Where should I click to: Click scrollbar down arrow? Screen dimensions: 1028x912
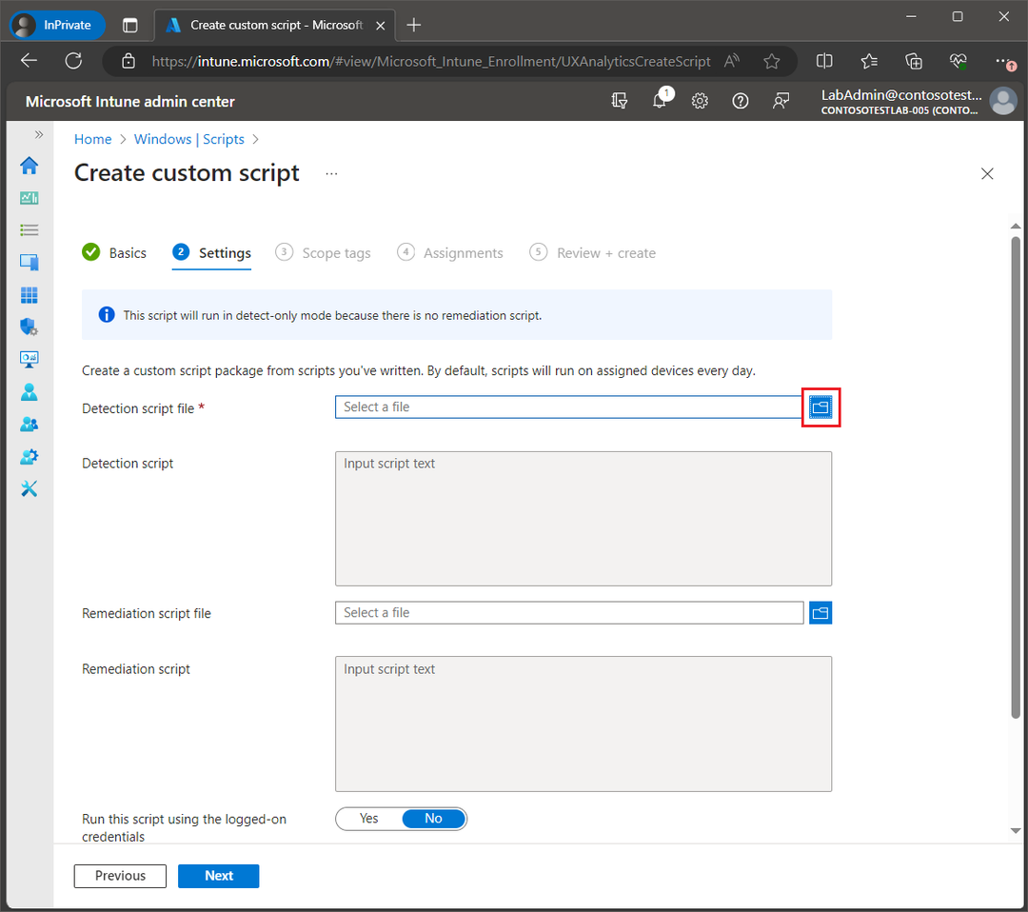[1016, 831]
